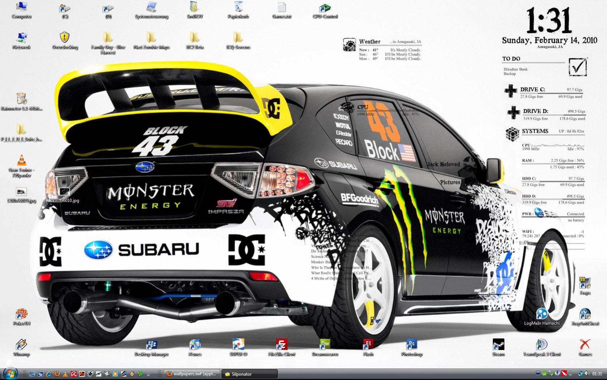Launch Winamp desktop shortcut
Screen dimensions: 607x380
[22, 348]
